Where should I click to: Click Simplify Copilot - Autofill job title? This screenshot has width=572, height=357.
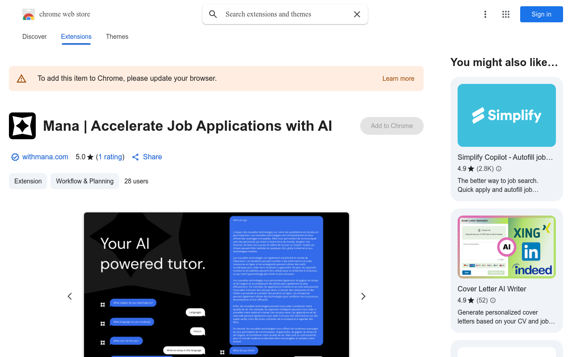point(505,157)
